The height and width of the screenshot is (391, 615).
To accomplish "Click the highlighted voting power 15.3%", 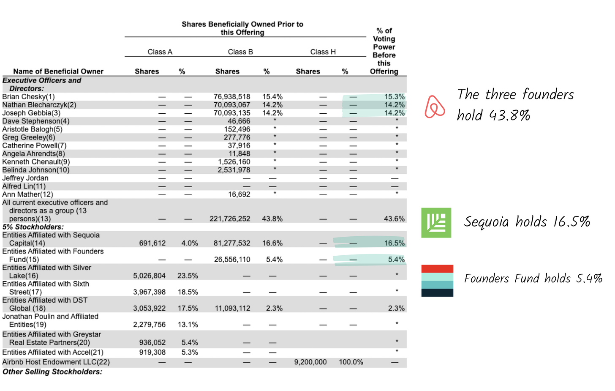I will point(394,97).
